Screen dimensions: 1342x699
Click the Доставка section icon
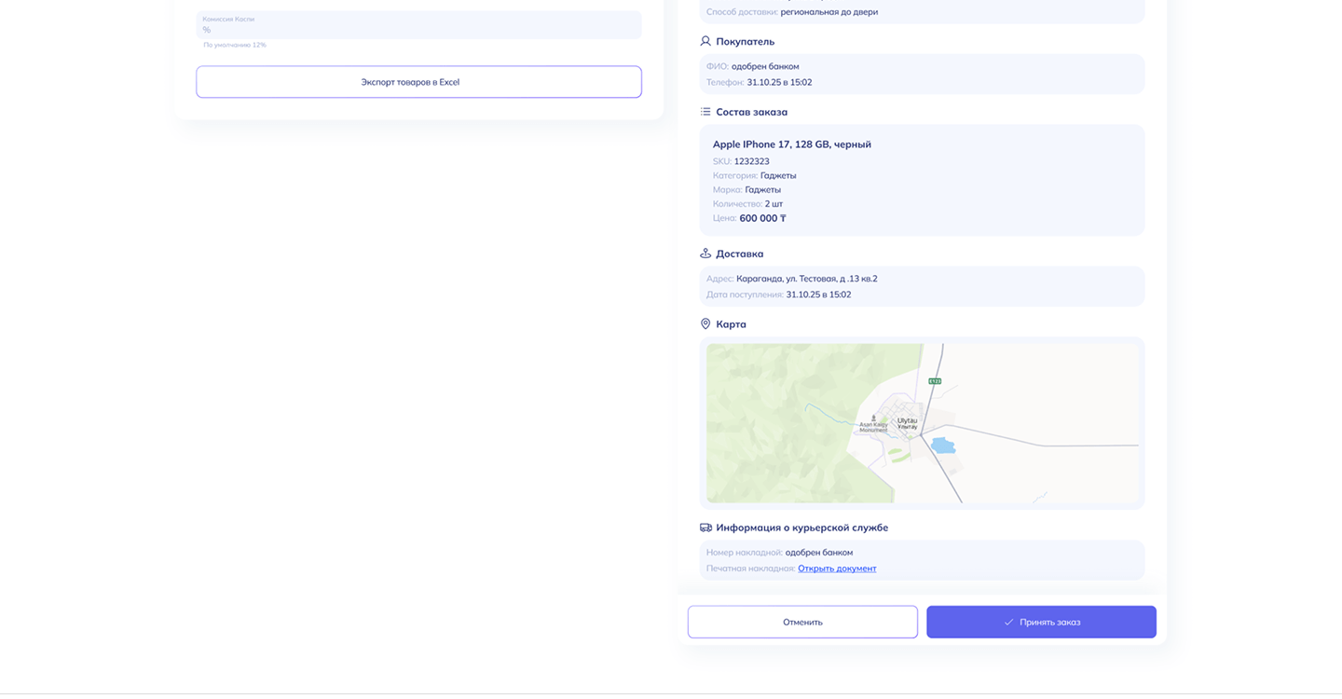click(x=705, y=254)
